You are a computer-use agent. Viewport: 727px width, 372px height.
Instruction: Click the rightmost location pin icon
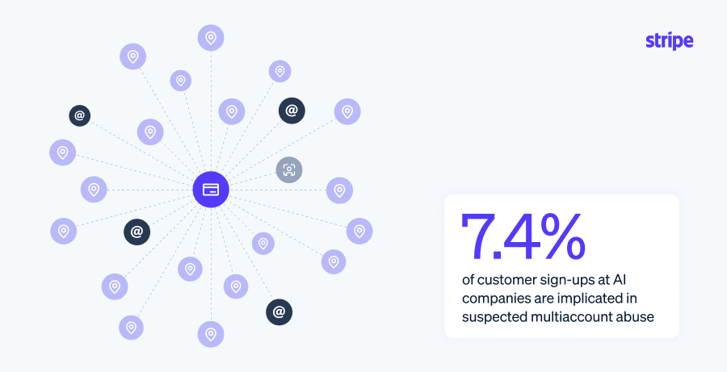(x=359, y=231)
